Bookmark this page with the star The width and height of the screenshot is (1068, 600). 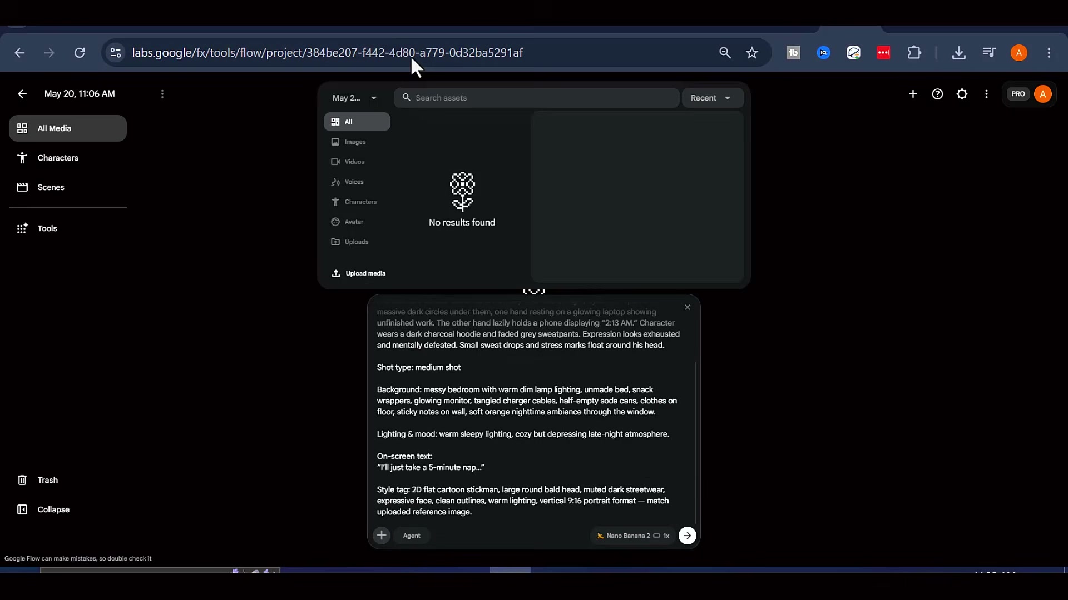pos(752,53)
